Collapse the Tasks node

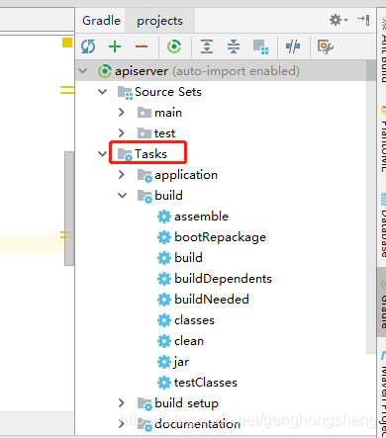(103, 154)
